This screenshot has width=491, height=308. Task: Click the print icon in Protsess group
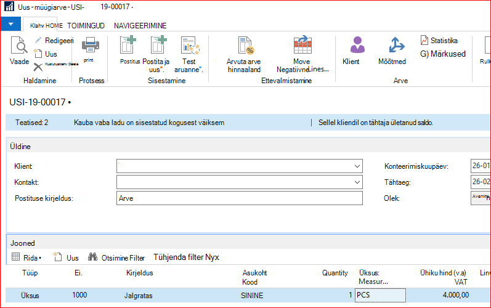[x=90, y=45]
